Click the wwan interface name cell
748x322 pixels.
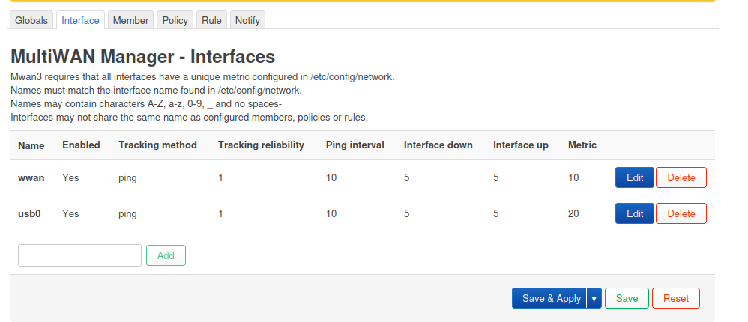coord(30,177)
